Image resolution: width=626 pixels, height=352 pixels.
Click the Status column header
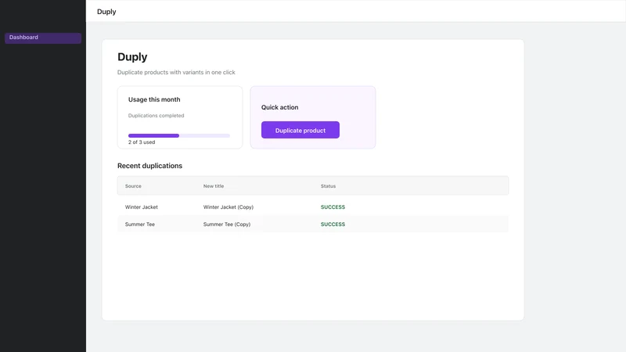328,186
